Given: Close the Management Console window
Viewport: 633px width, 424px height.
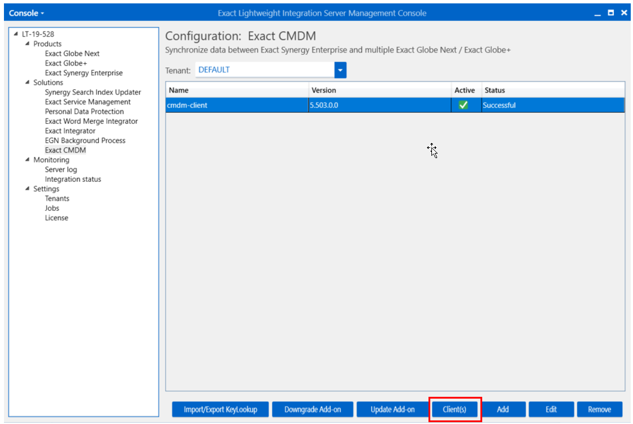Looking at the screenshot, I should (x=624, y=13).
